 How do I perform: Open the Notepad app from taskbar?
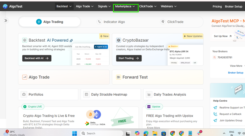190,133
